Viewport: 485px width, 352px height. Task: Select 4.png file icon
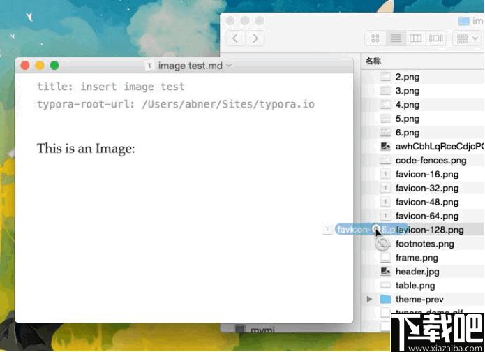click(x=385, y=104)
